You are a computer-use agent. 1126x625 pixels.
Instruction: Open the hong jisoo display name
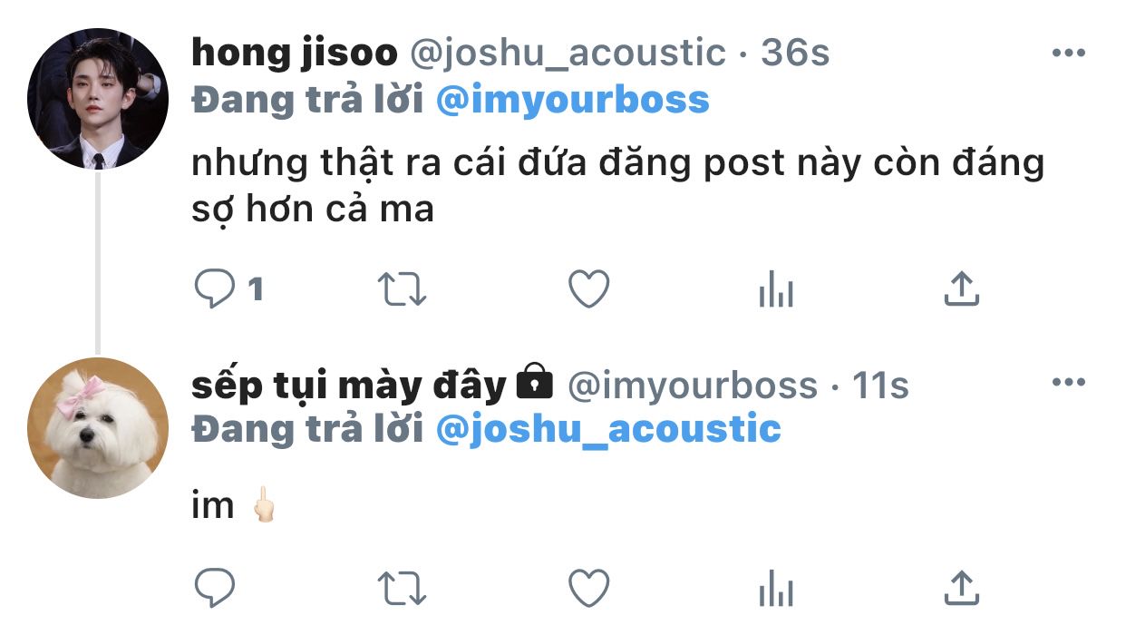pos(295,54)
